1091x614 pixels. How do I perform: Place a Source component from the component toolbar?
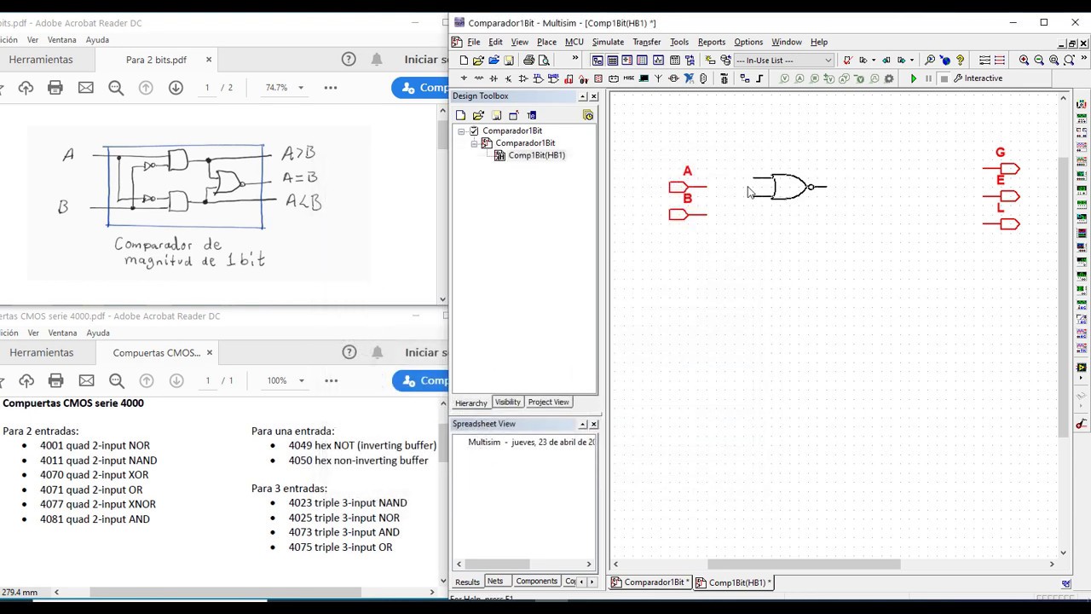(x=464, y=78)
